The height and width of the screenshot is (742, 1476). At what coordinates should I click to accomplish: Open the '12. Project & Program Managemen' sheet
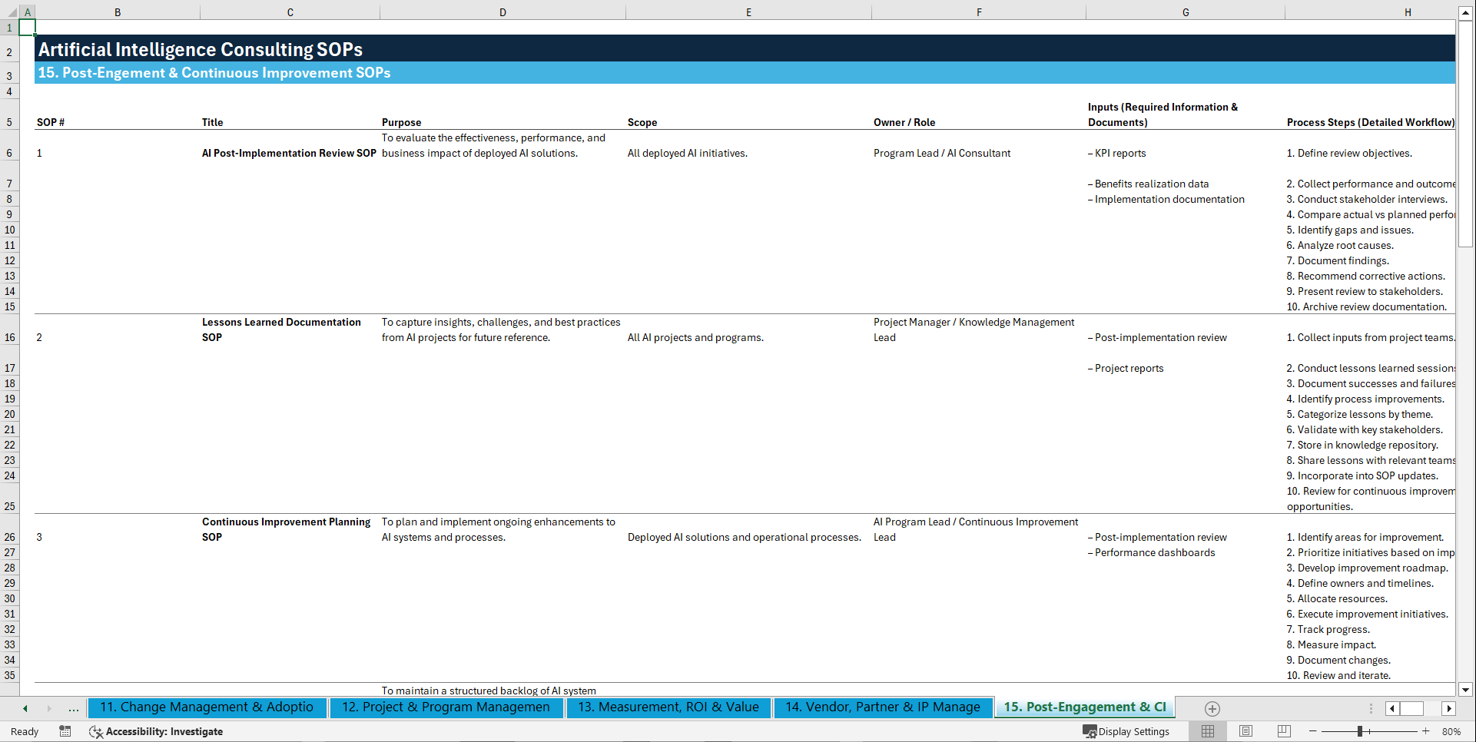(446, 707)
